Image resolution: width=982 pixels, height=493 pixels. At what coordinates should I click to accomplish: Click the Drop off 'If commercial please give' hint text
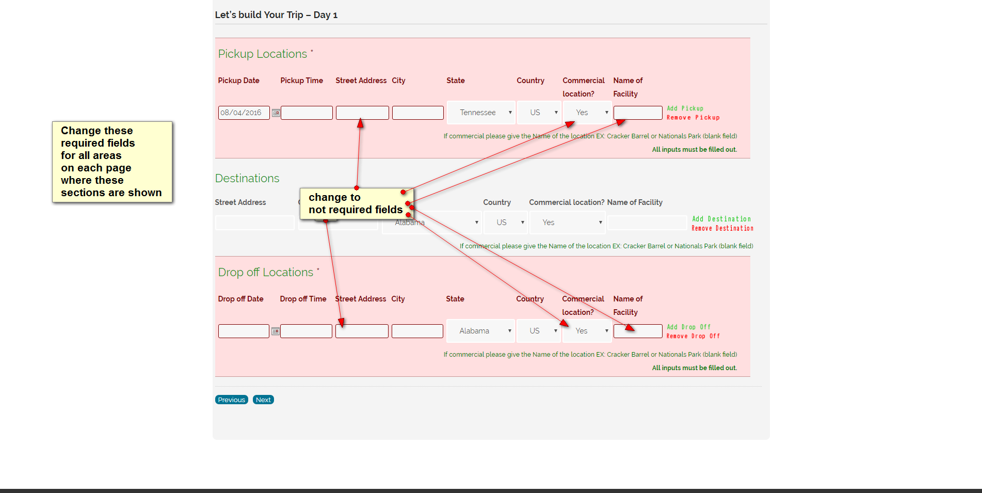(x=590, y=355)
